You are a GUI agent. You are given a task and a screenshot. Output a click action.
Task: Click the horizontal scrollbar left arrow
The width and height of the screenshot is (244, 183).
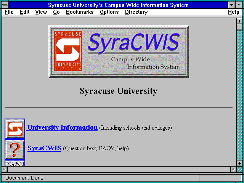[5, 169]
